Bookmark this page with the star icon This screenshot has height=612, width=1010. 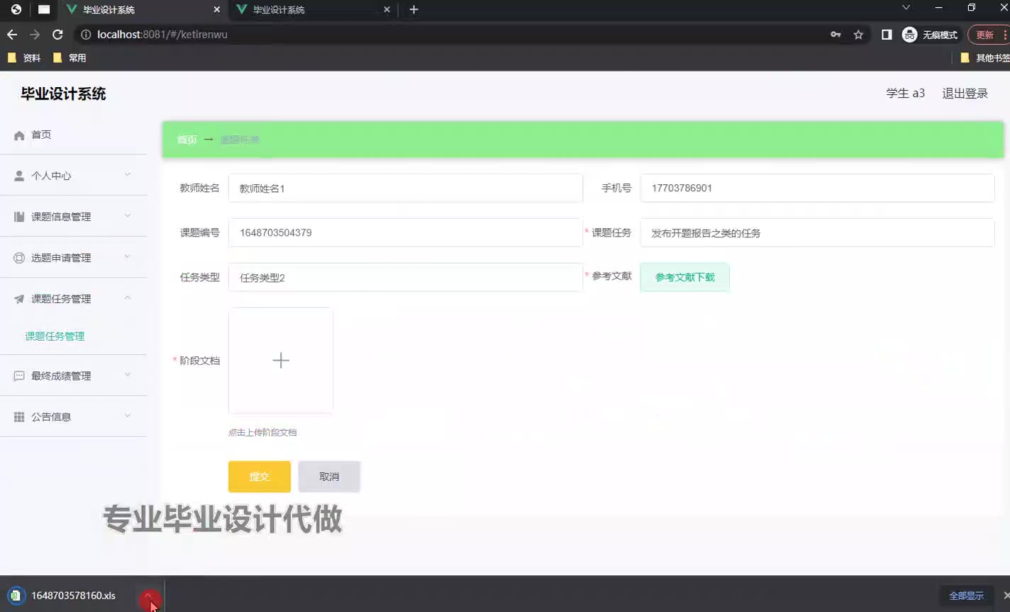pyautogui.click(x=858, y=35)
